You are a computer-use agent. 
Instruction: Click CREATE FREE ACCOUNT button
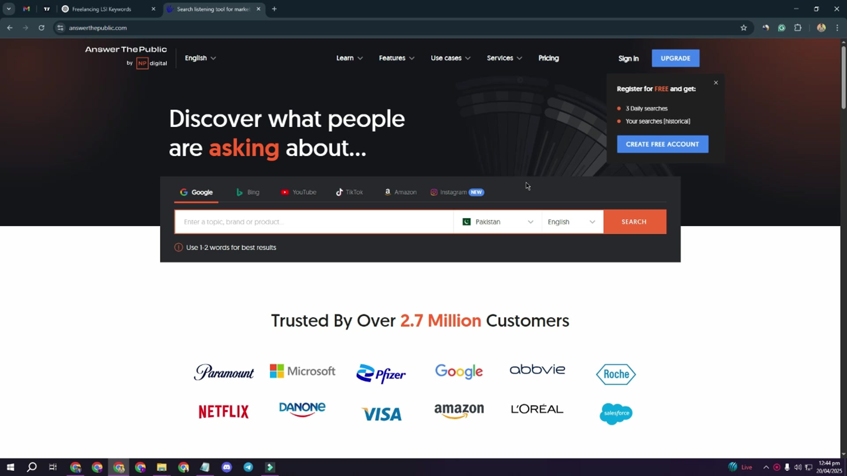[x=662, y=144]
